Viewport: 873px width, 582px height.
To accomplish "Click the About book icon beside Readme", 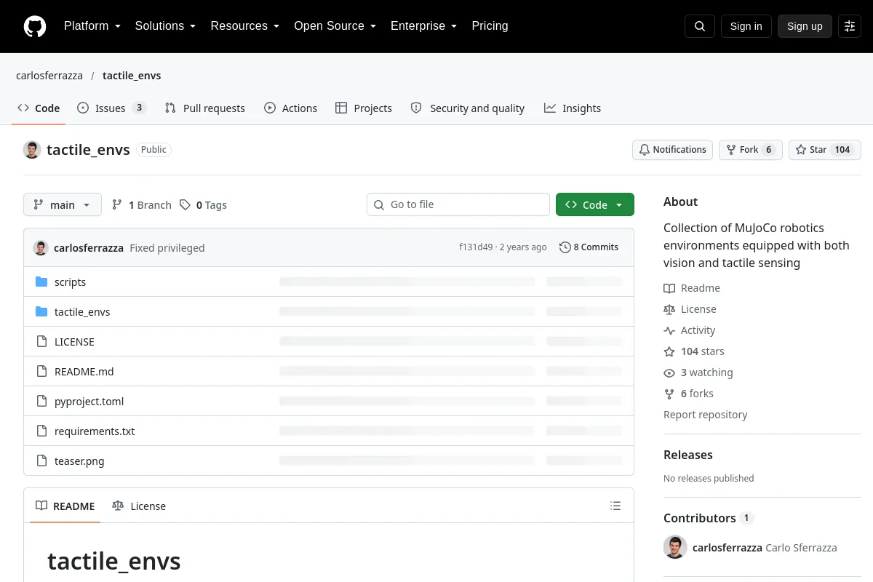I will pos(669,288).
